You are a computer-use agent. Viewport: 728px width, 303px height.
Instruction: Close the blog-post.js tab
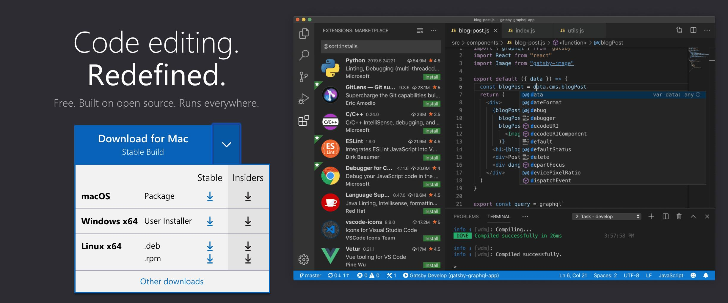pos(495,31)
